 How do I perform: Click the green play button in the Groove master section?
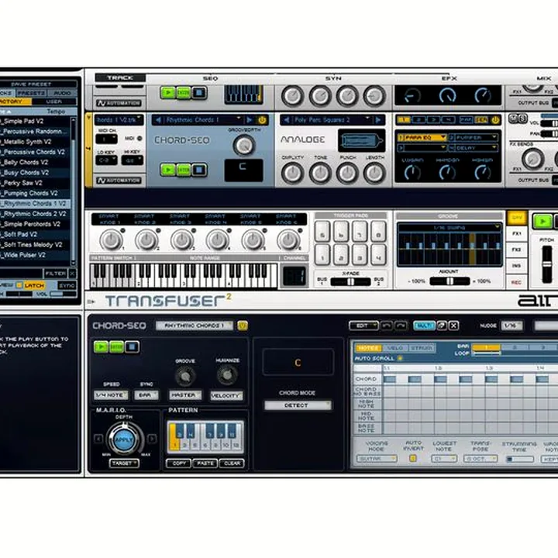(x=542, y=222)
